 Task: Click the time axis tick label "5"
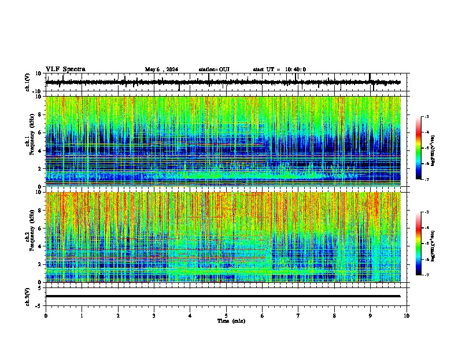pyautogui.click(x=226, y=316)
